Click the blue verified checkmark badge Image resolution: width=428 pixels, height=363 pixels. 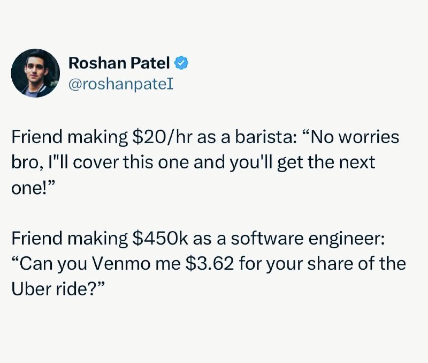pos(181,63)
